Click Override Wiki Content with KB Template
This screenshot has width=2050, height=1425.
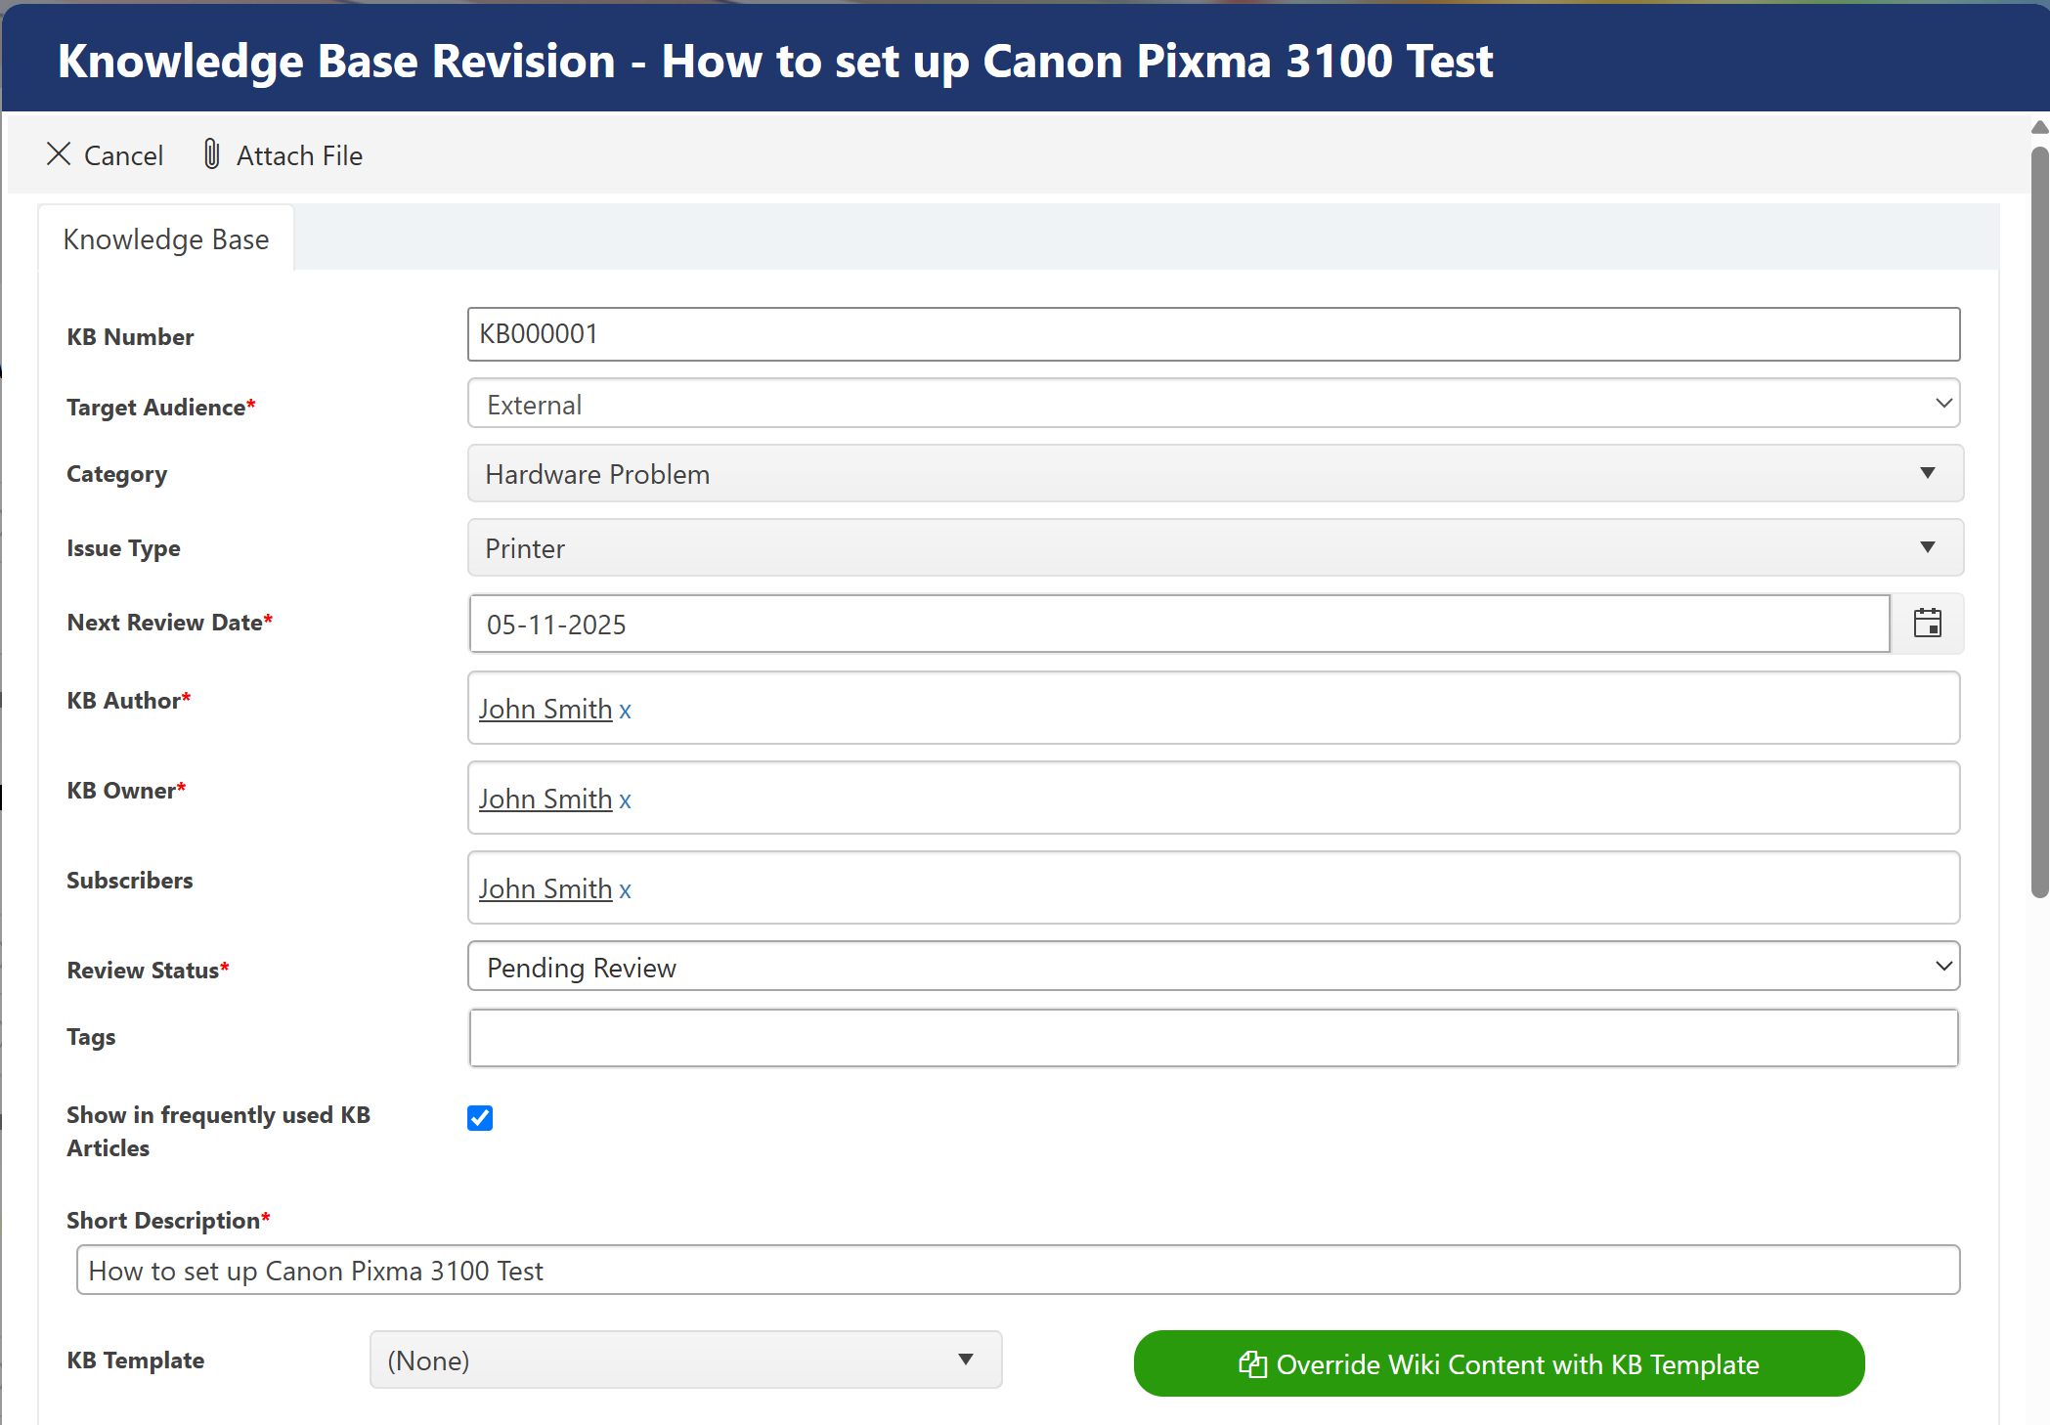(x=1499, y=1364)
